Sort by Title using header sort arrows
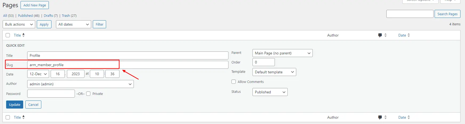Image resolution: width=465 pixels, height=124 pixels. tap(23, 35)
